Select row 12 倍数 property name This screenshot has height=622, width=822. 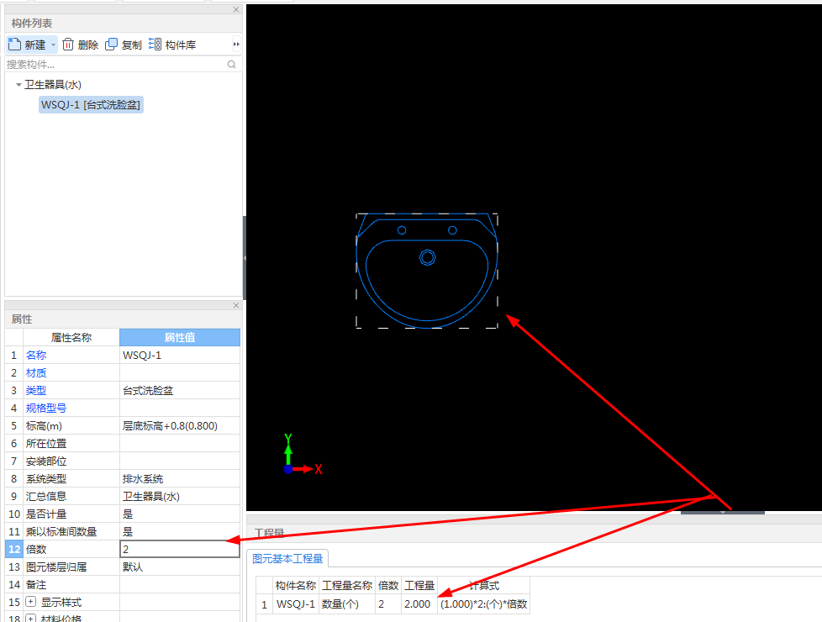coord(71,549)
